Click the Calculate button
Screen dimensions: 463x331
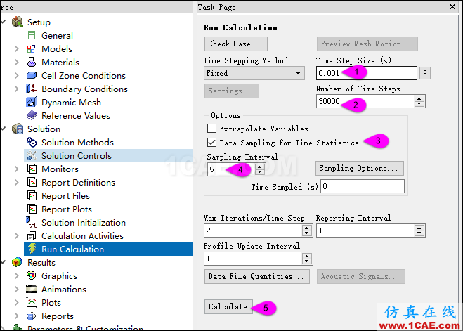pos(228,306)
